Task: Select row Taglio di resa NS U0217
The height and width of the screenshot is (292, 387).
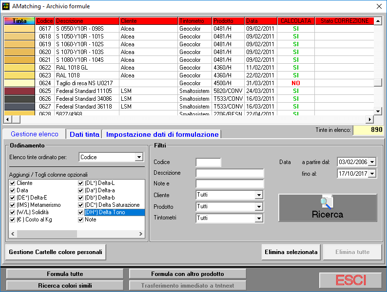Action: click(189, 83)
